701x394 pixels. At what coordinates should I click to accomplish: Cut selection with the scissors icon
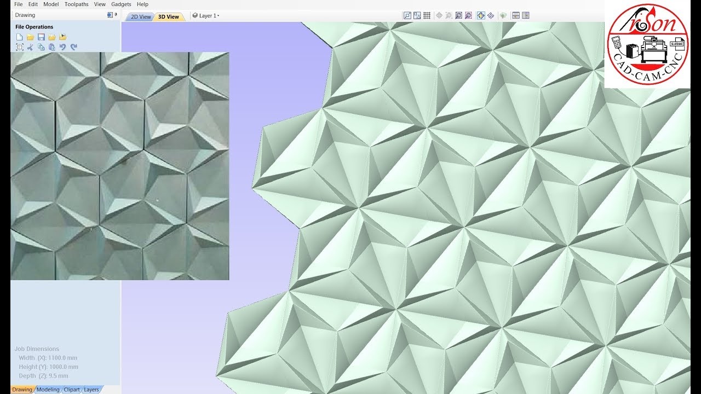coord(30,47)
